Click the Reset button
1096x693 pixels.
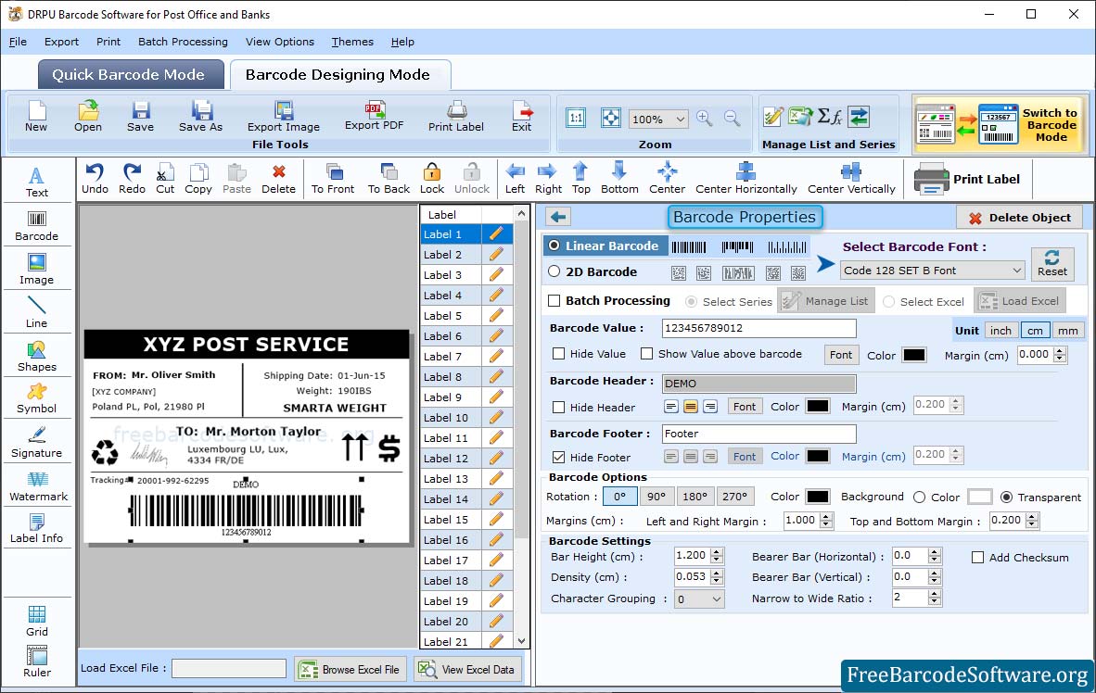tap(1052, 263)
